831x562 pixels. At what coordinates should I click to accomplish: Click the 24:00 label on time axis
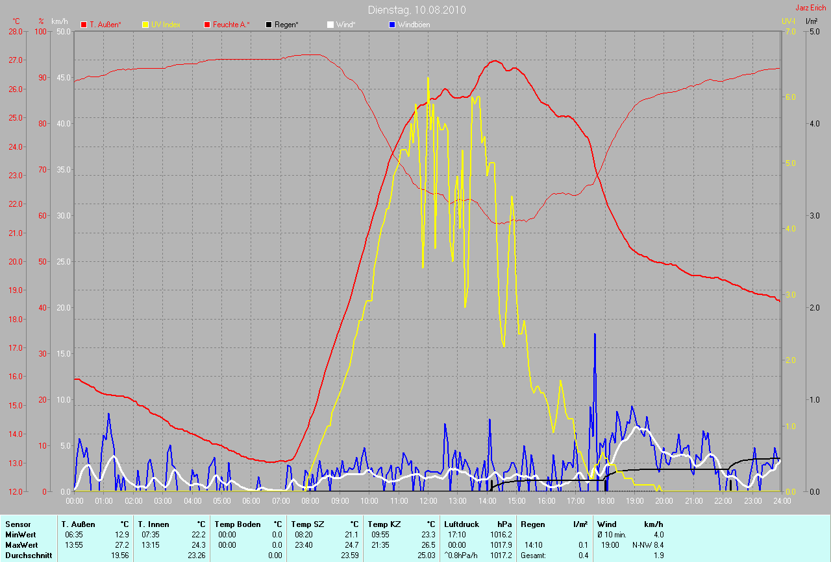(x=782, y=500)
